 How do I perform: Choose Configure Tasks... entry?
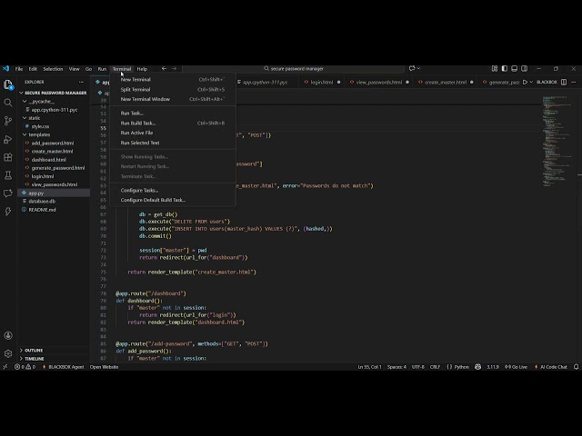[173, 190]
